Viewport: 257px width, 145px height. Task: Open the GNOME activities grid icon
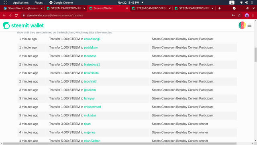(x=5, y=2)
